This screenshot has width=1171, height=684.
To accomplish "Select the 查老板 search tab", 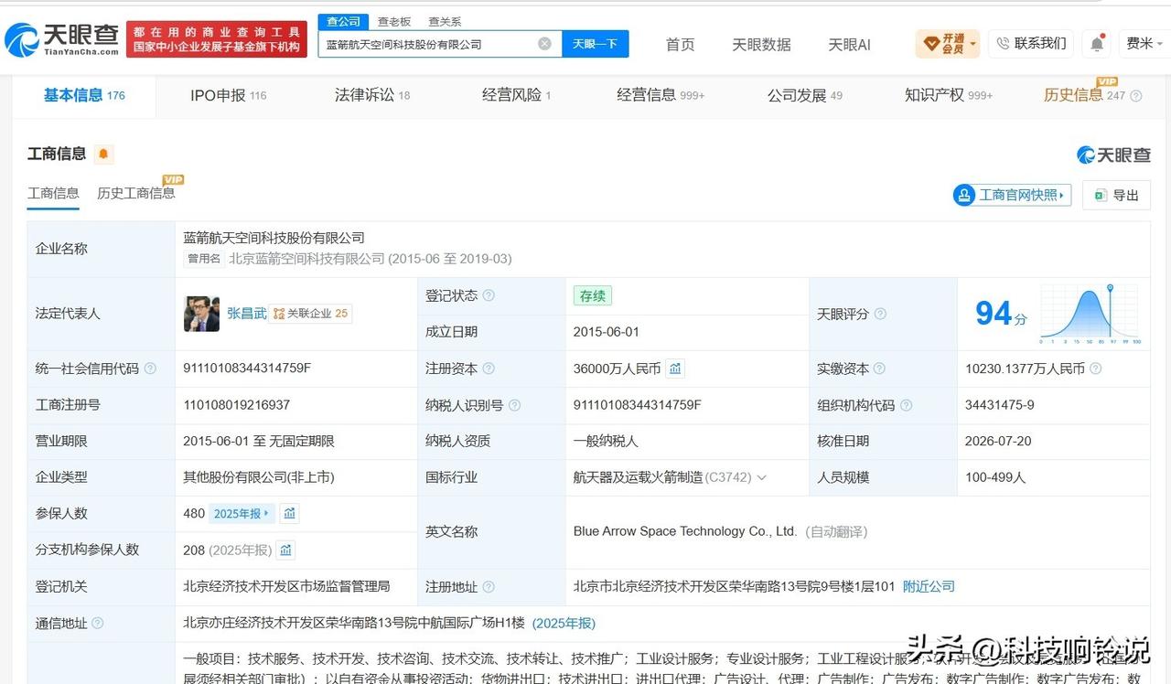I will pos(394,21).
